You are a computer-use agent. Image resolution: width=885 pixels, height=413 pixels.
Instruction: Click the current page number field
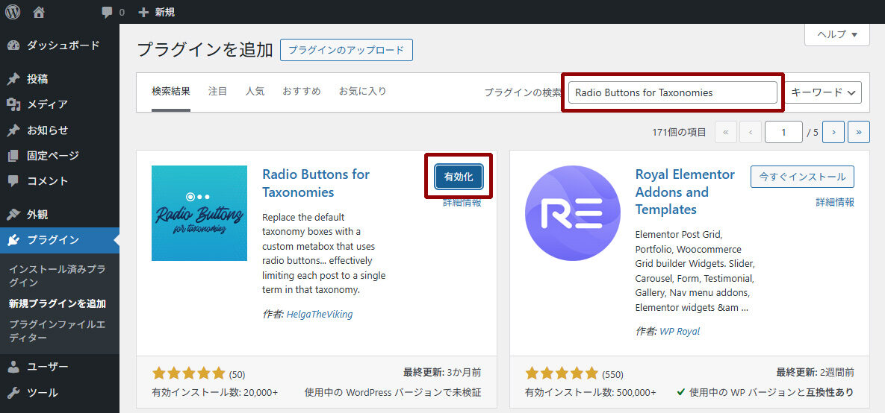(x=783, y=133)
